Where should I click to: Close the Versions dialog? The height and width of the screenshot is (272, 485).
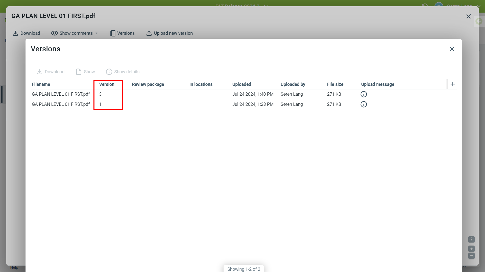coord(452,49)
